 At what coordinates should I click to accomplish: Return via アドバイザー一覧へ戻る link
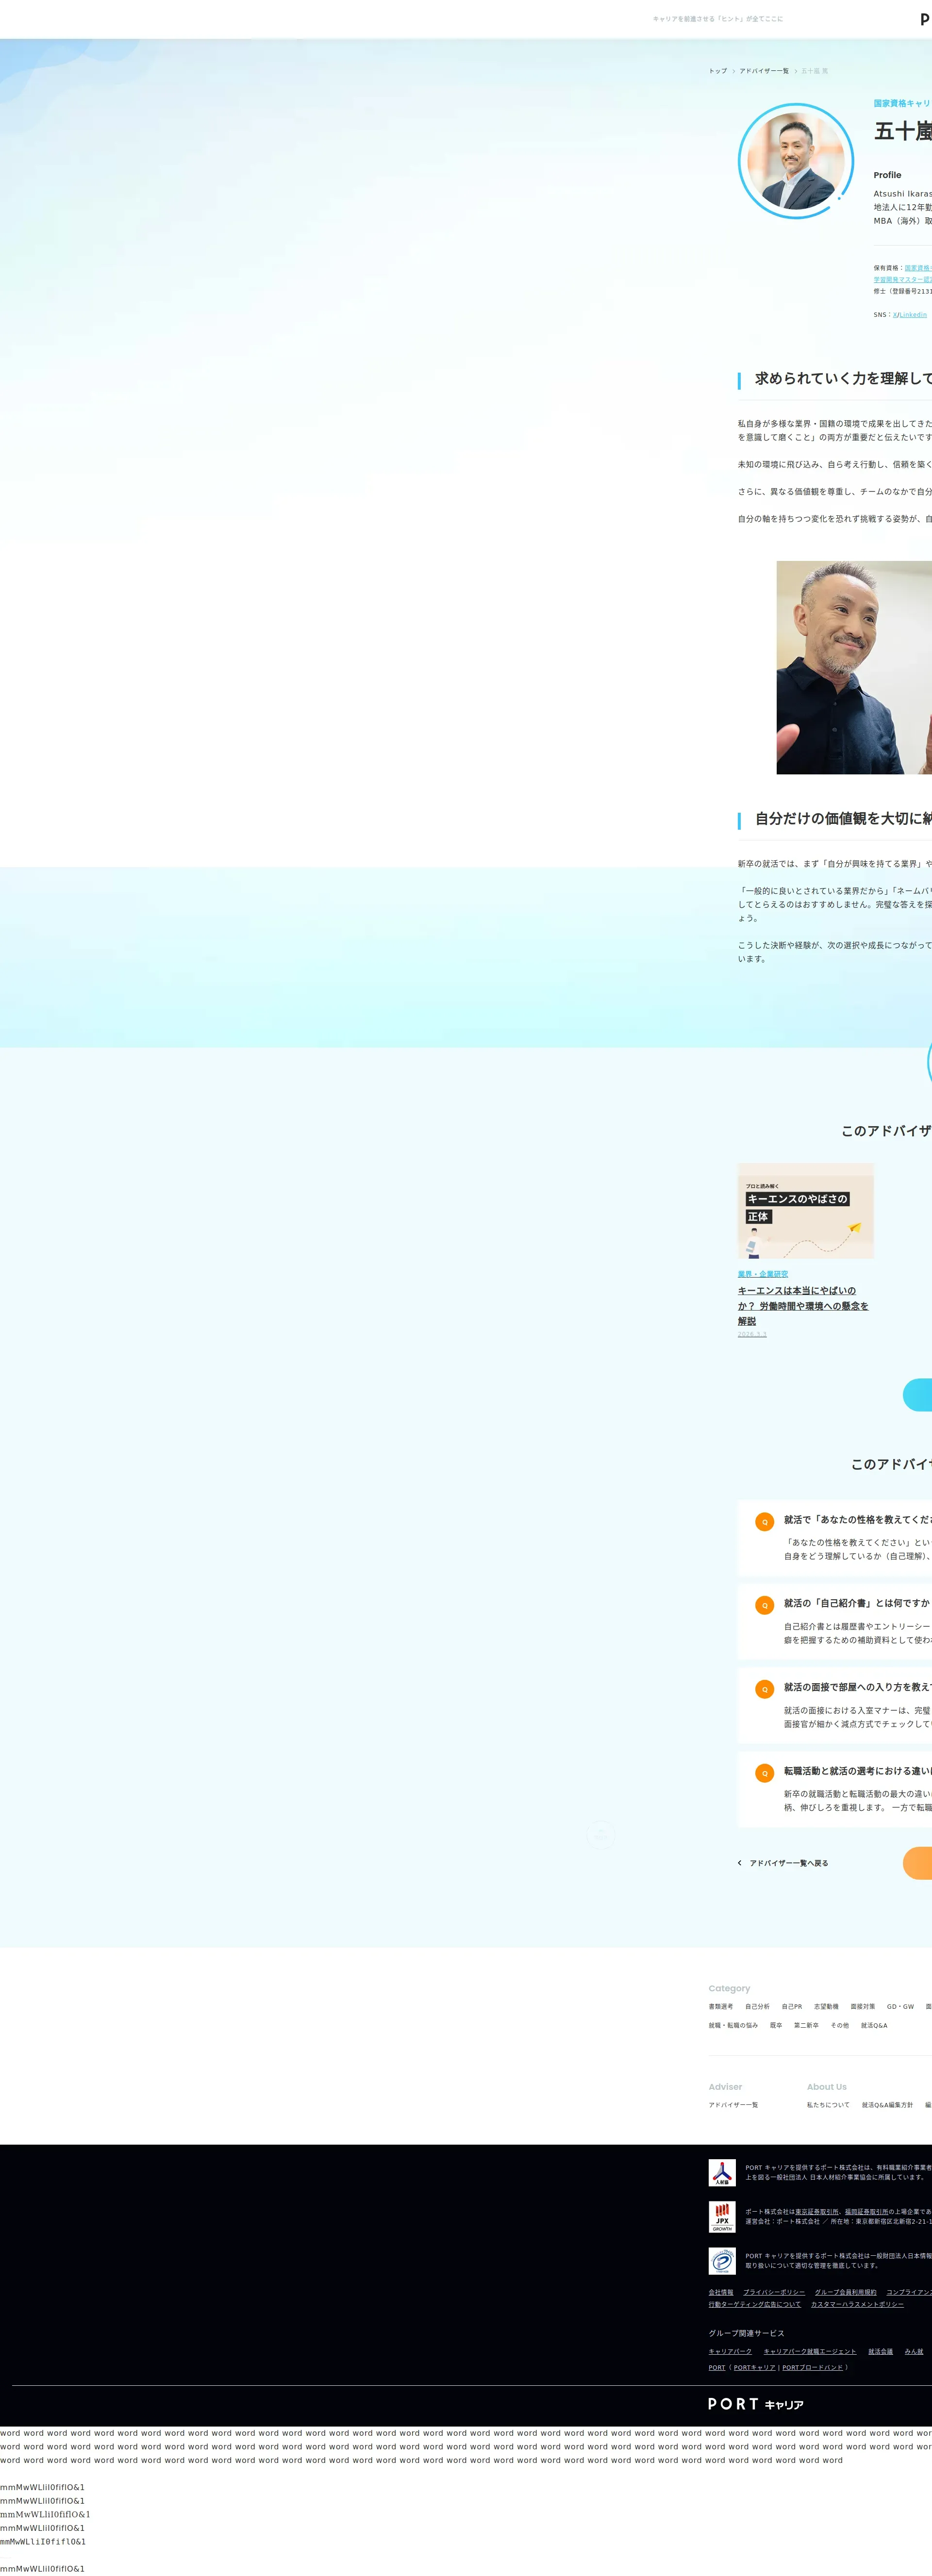tap(789, 1863)
